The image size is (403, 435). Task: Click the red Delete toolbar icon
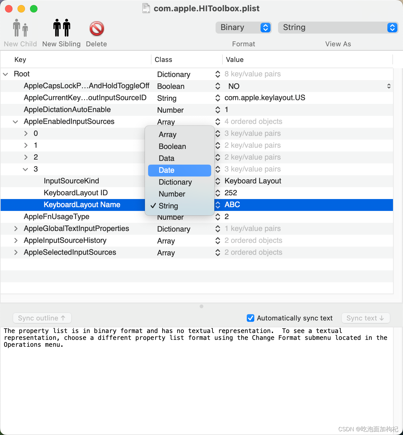pyautogui.click(x=97, y=28)
